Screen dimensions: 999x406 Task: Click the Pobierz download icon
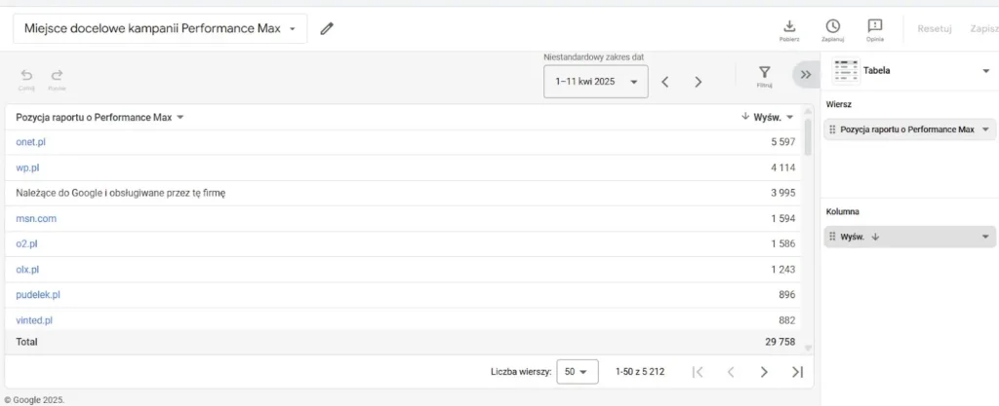pyautogui.click(x=790, y=26)
